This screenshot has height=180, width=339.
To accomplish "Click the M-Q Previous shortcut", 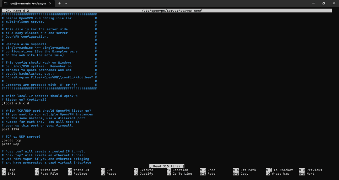I will tap(311, 170).
